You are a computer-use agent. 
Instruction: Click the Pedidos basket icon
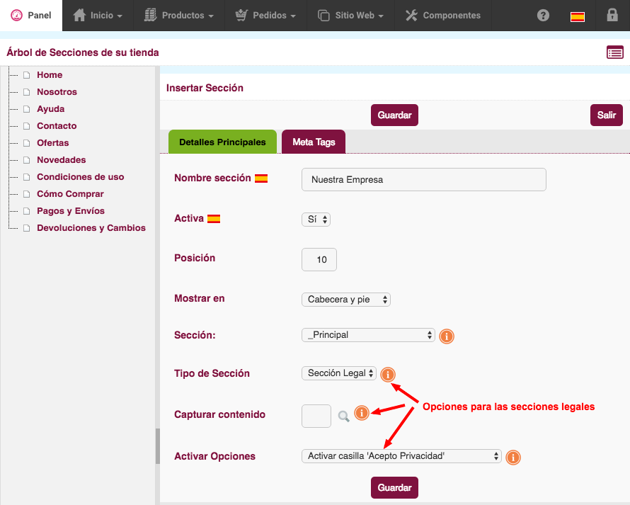(241, 16)
